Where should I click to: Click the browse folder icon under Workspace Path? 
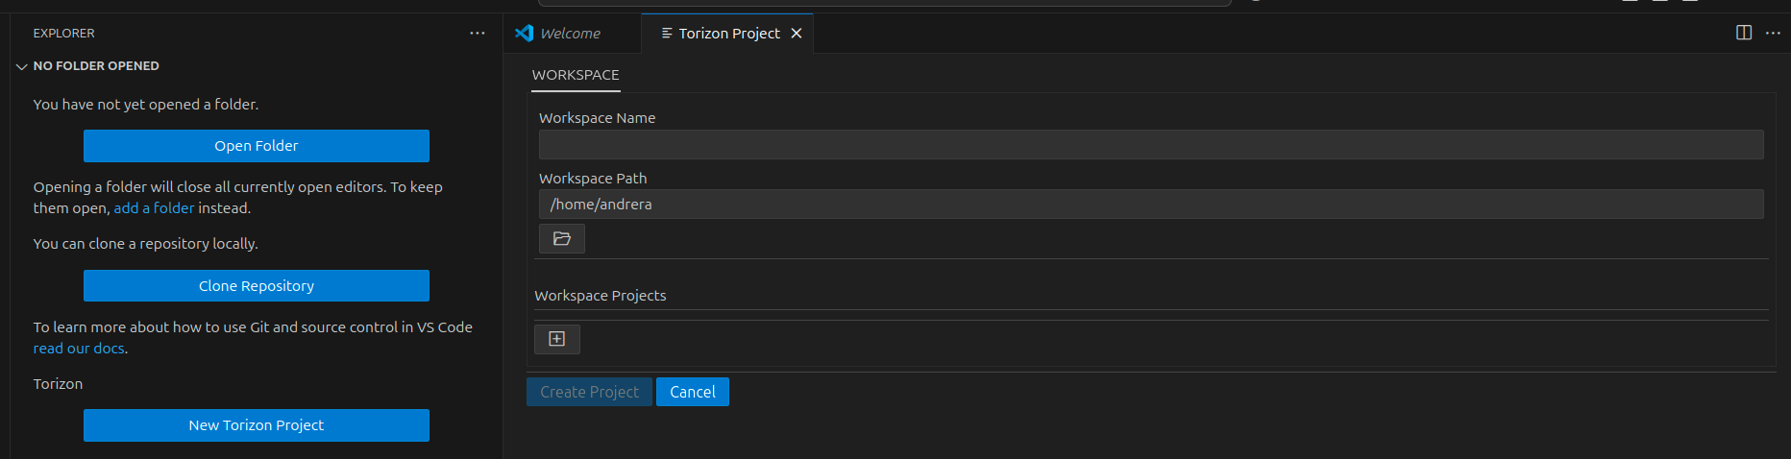pyautogui.click(x=562, y=238)
